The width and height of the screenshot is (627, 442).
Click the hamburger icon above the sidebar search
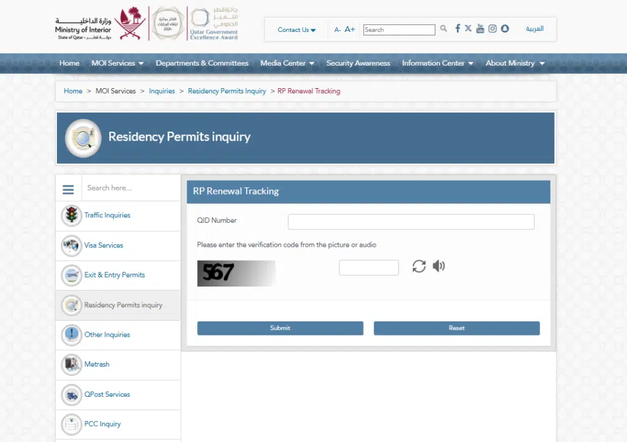point(68,189)
